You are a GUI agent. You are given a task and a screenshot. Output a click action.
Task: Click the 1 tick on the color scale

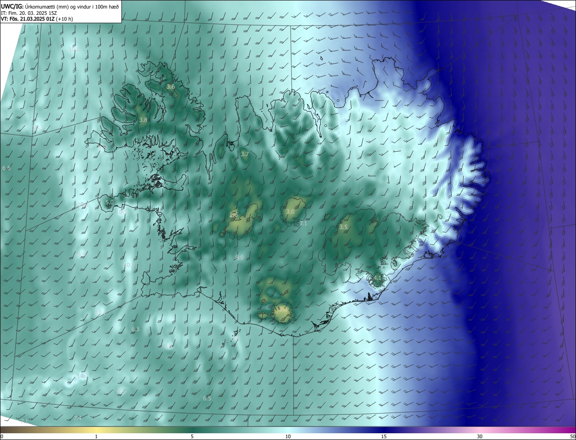pos(97,436)
